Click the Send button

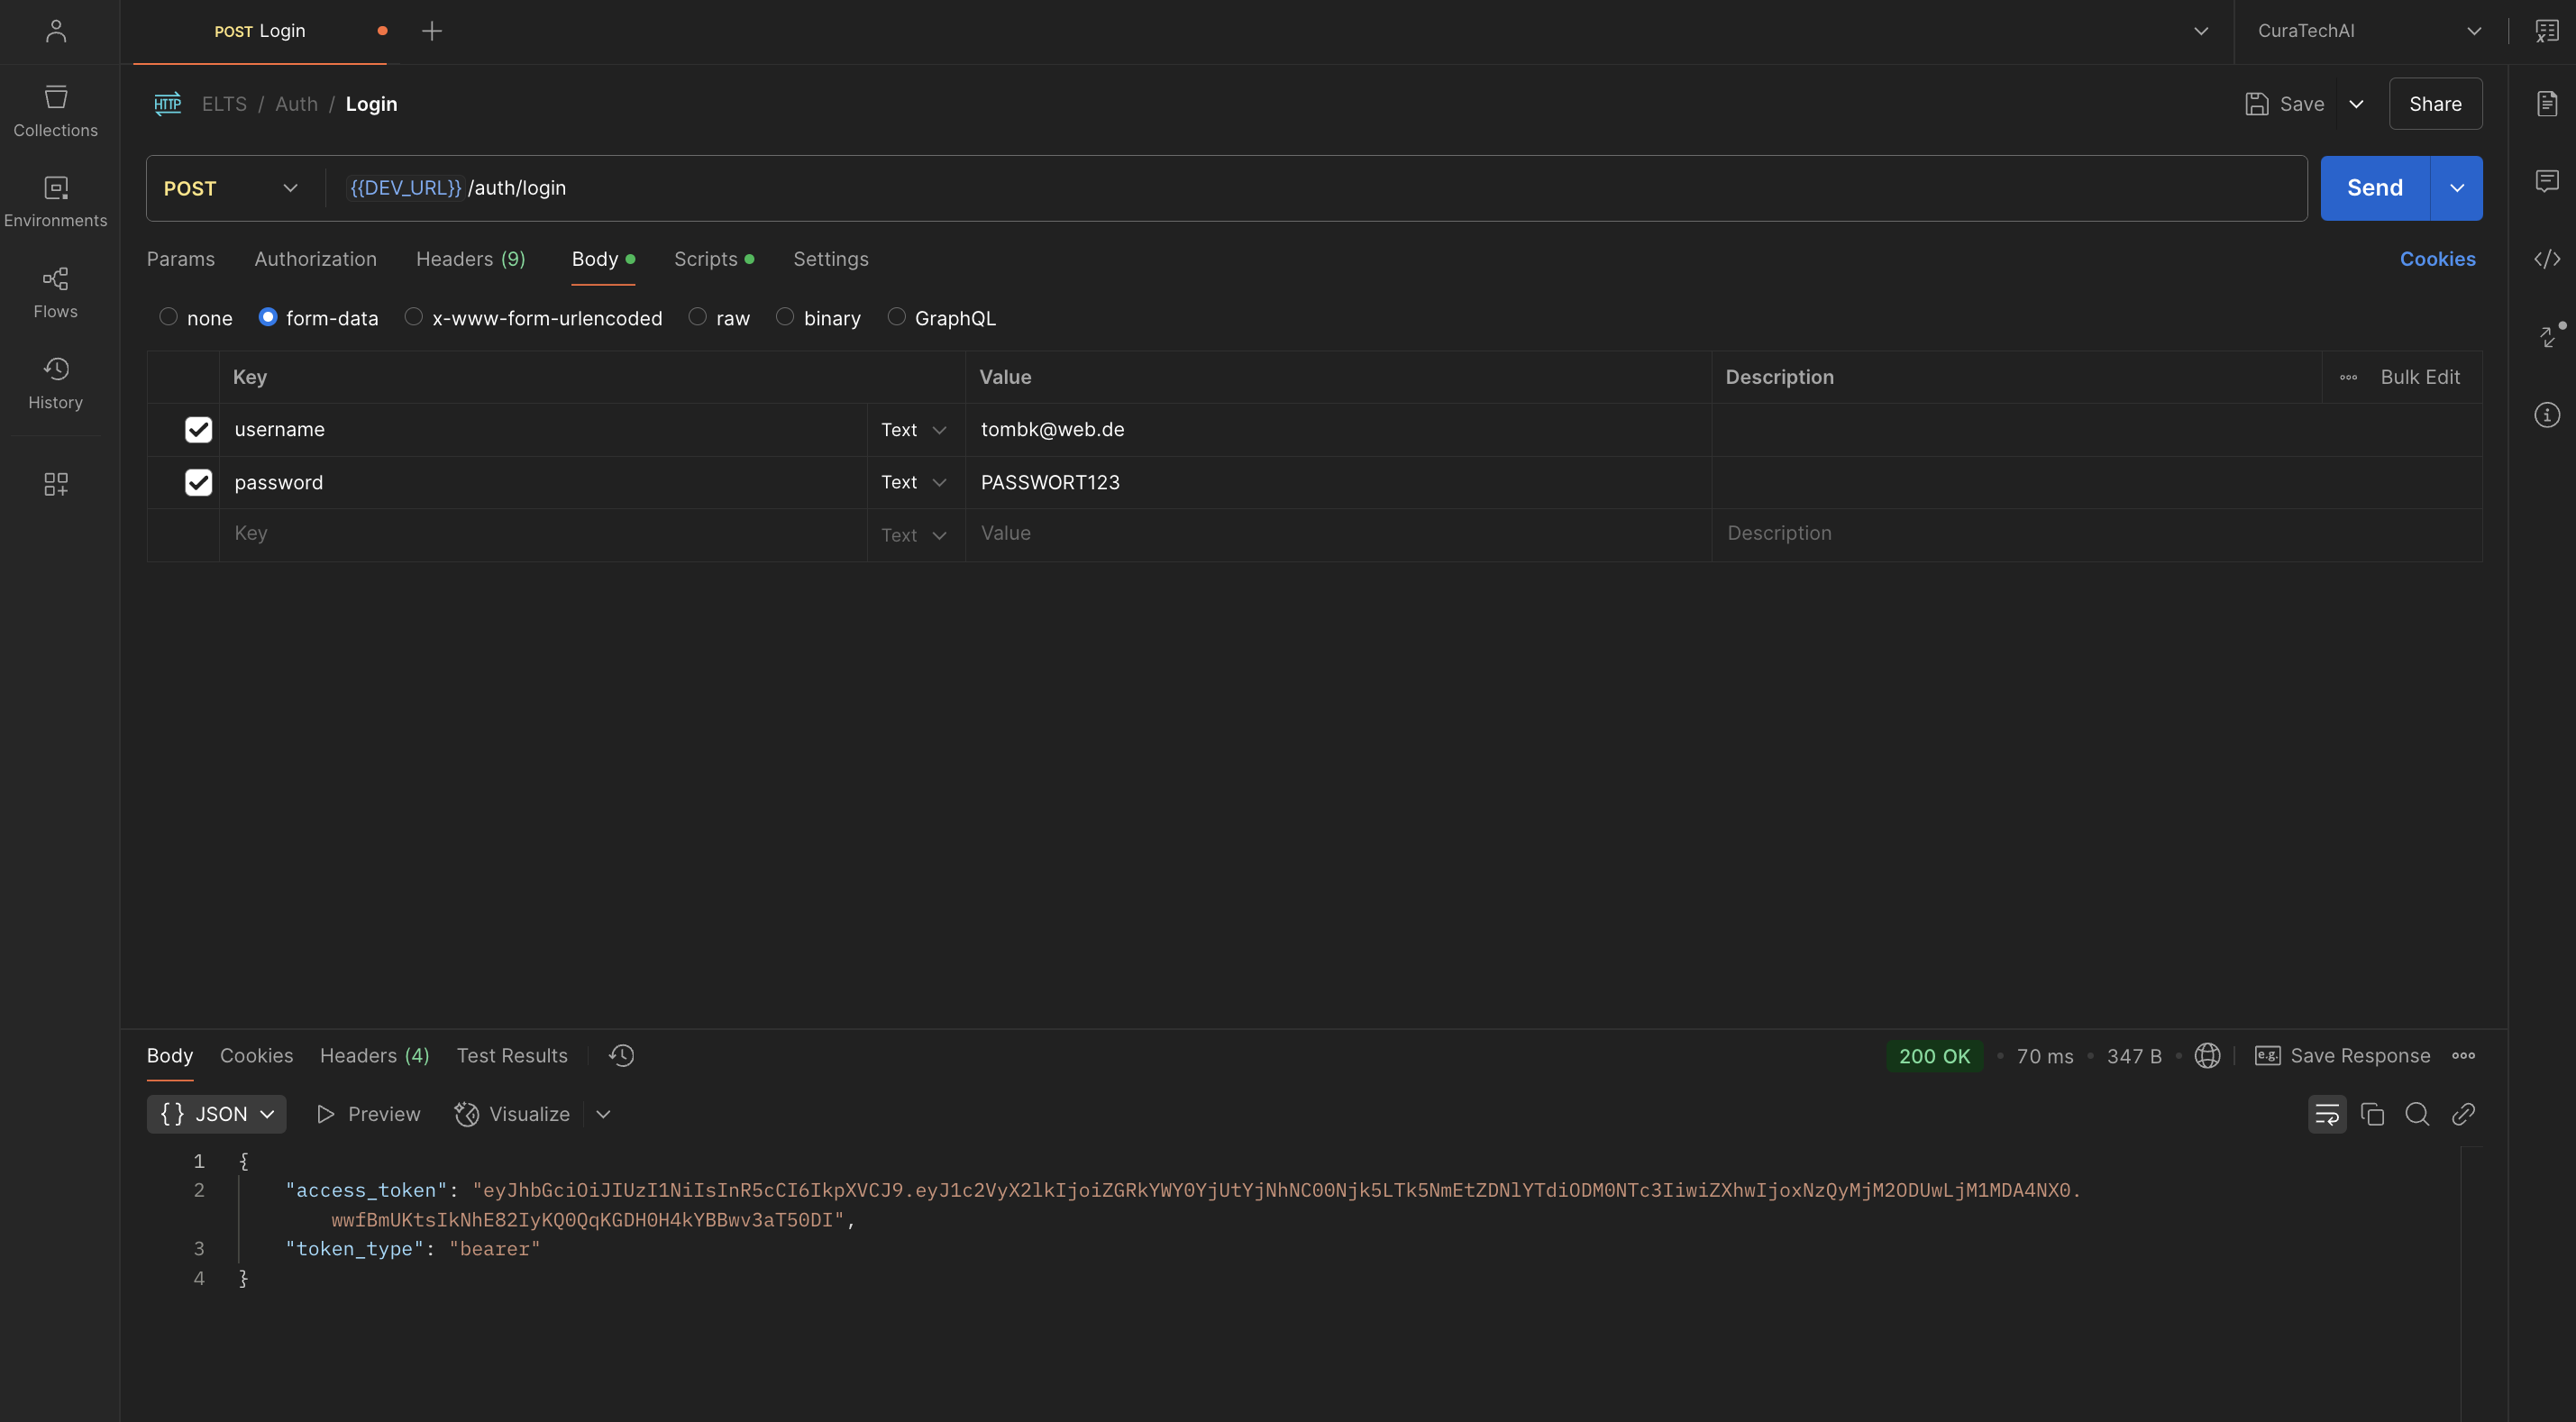[x=2375, y=188]
